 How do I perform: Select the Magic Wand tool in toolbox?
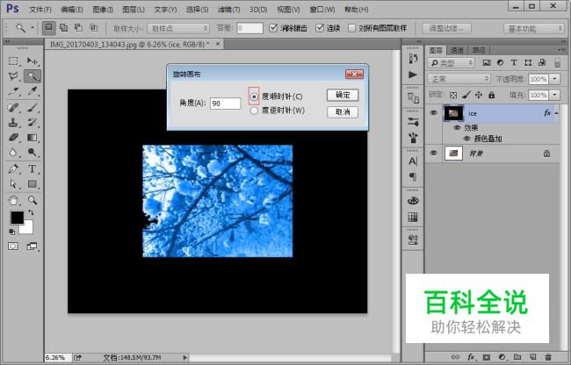[x=33, y=76]
